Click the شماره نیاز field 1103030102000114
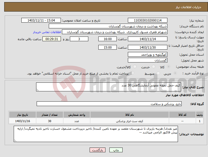 point(148,20)
